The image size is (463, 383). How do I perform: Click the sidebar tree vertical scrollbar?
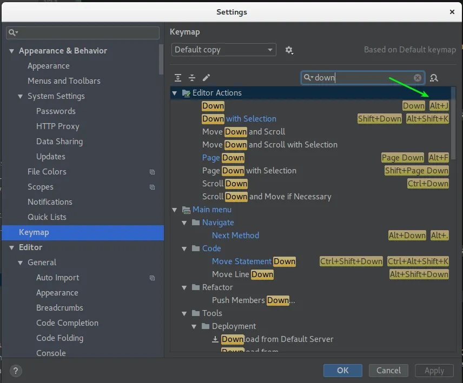click(161, 59)
